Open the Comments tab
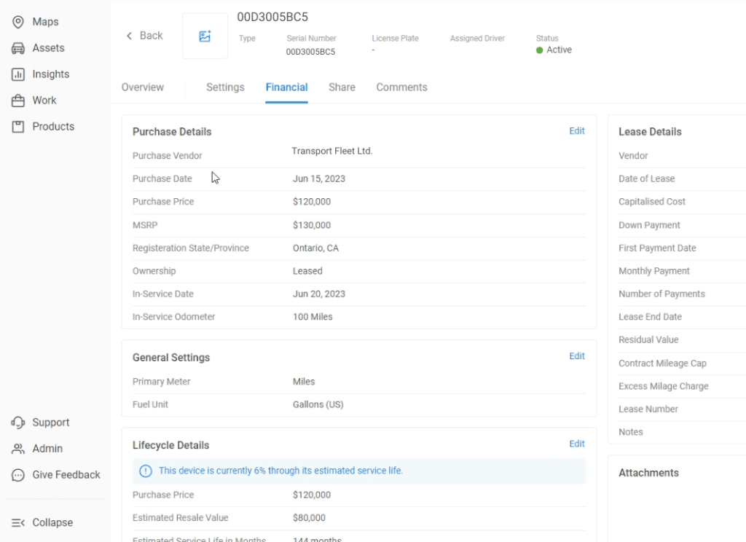This screenshot has height=542, width=746. pos(401,87)
